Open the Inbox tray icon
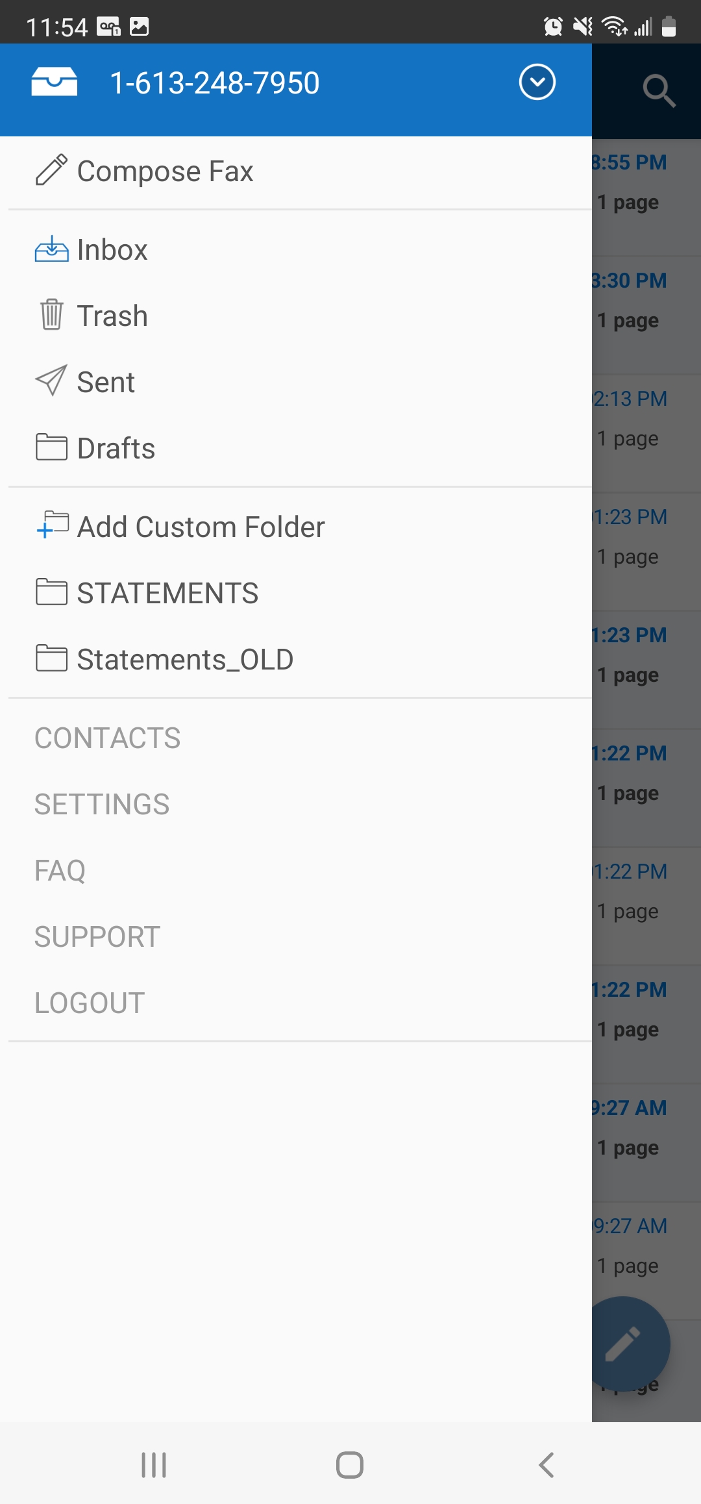 click(51, 249)
